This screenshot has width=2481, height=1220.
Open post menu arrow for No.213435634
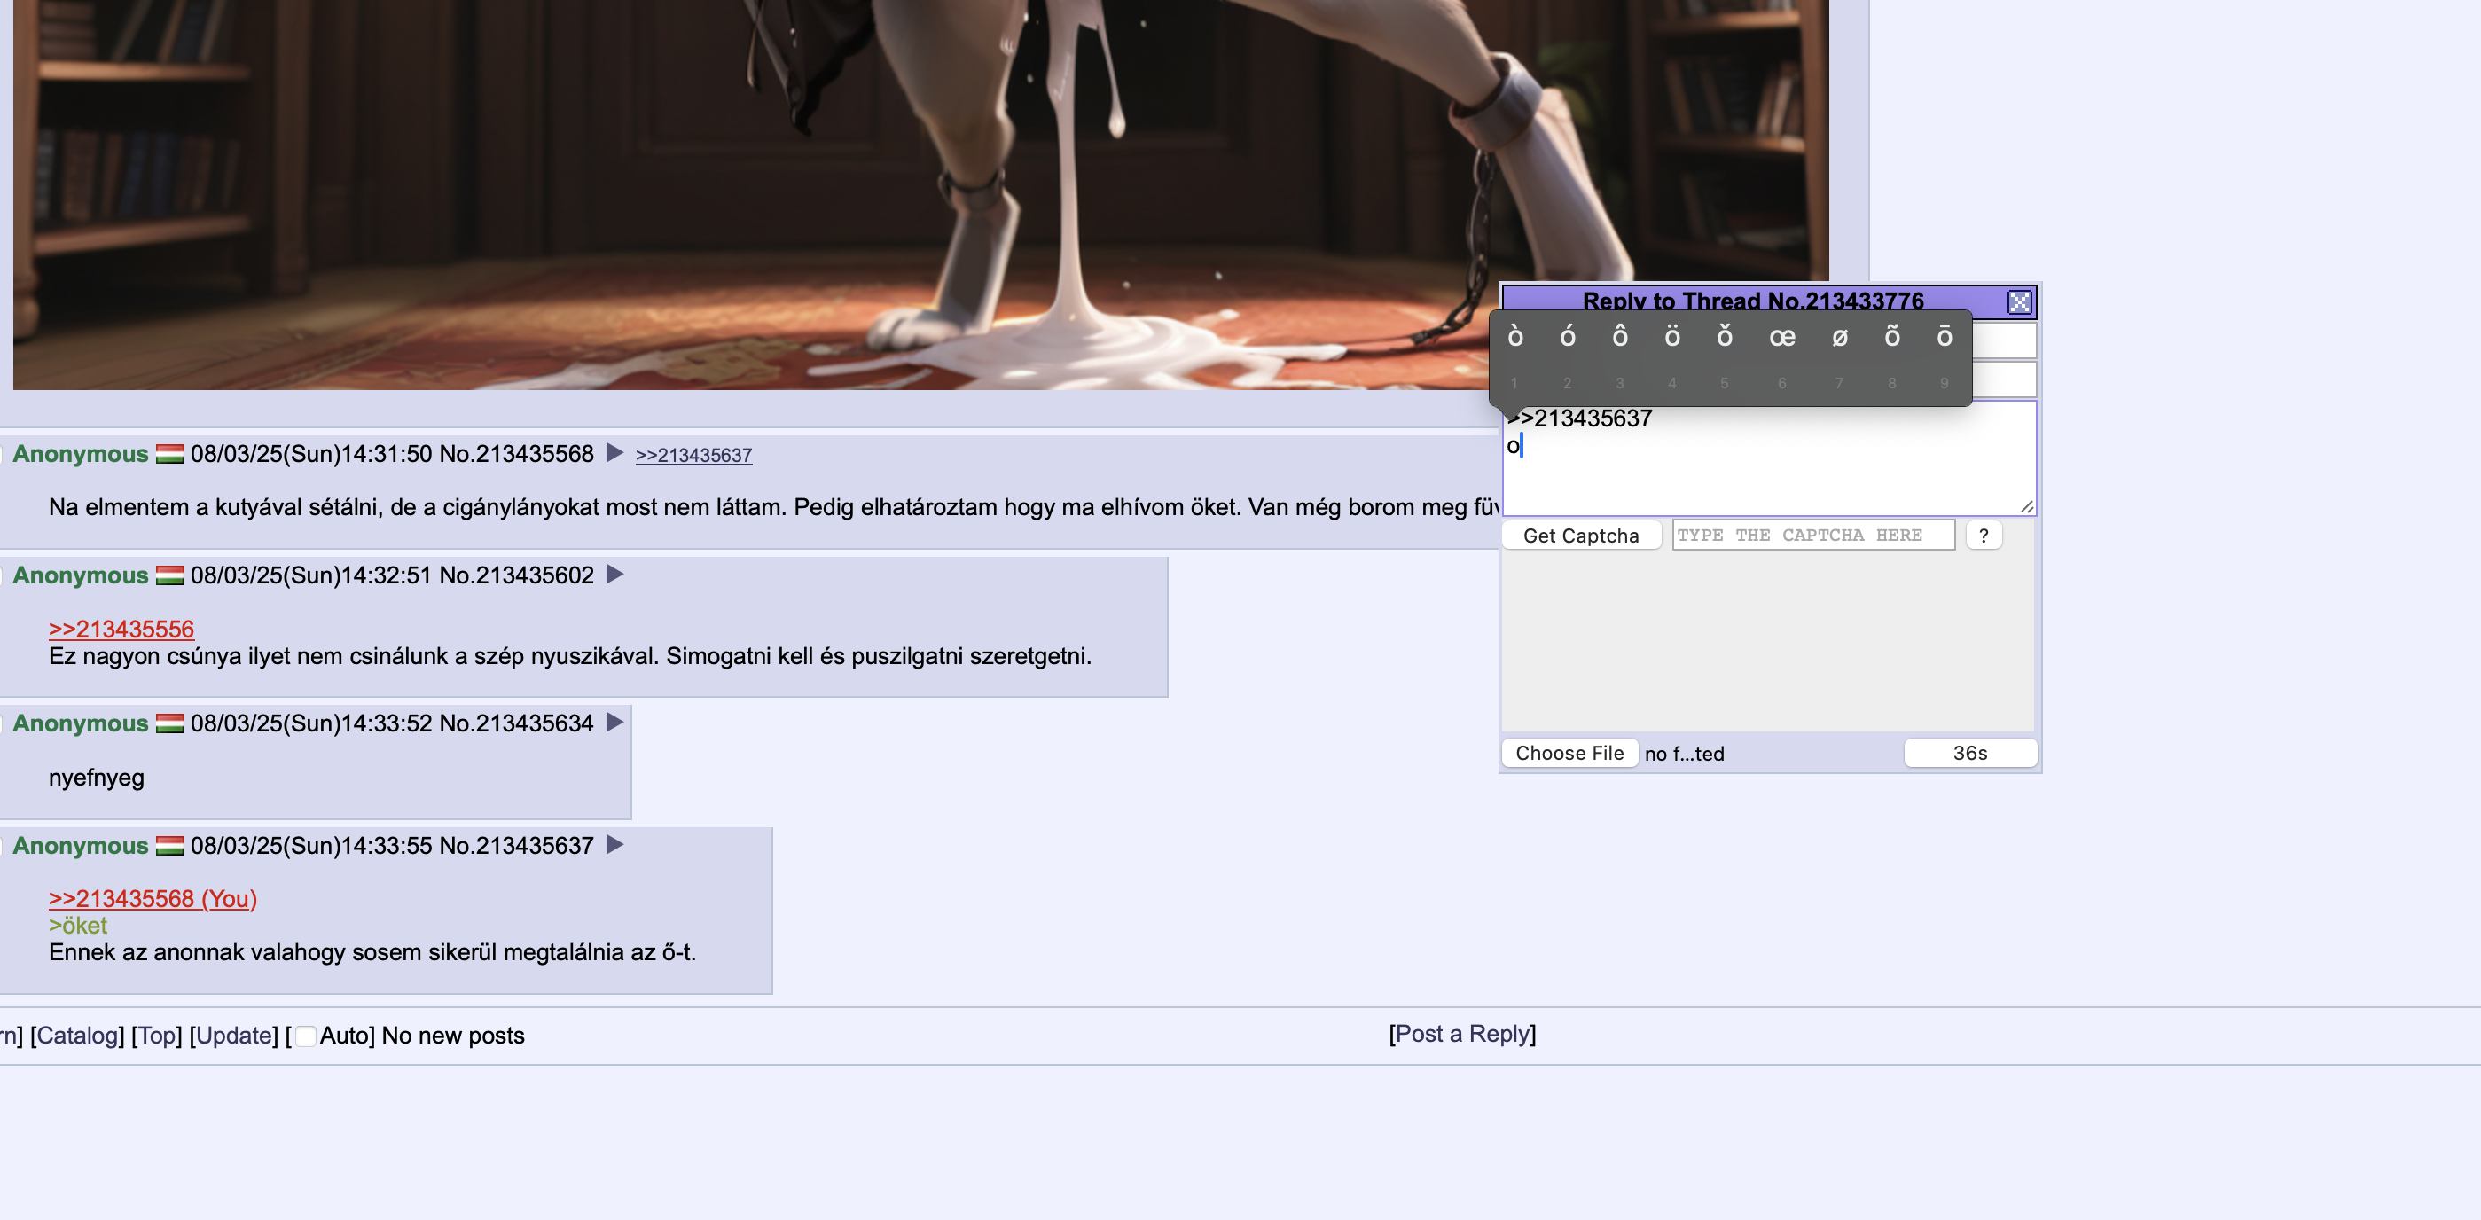pos(614,723)
